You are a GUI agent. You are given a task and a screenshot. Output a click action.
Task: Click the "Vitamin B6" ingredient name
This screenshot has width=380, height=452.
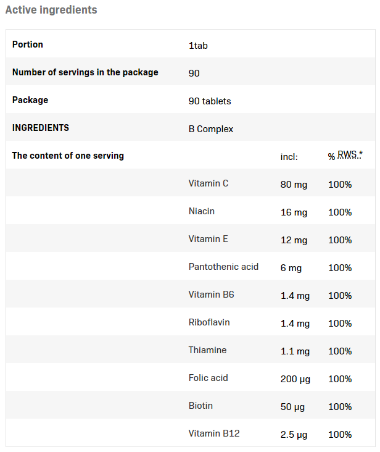[x=212, y=295]
